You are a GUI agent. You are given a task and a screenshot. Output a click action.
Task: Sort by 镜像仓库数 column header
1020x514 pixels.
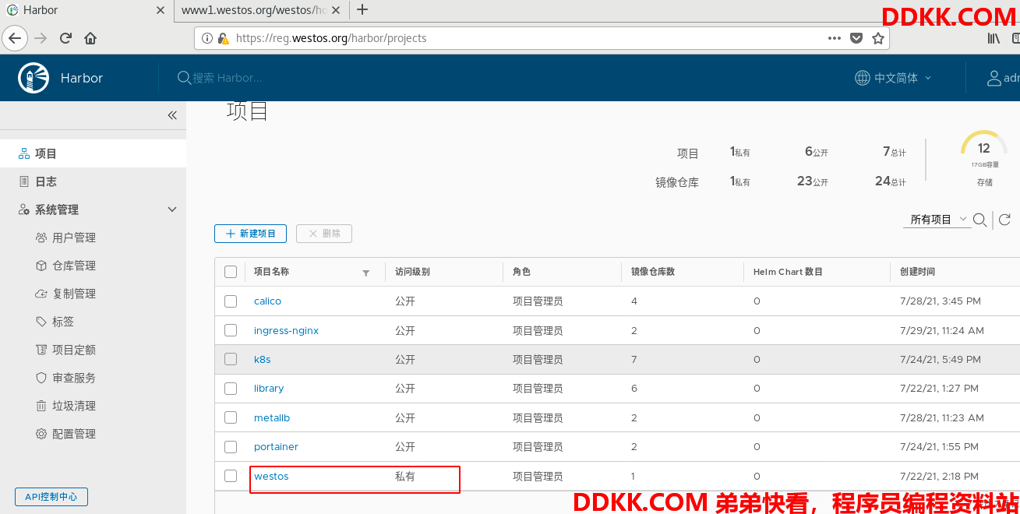click(653, 272)
